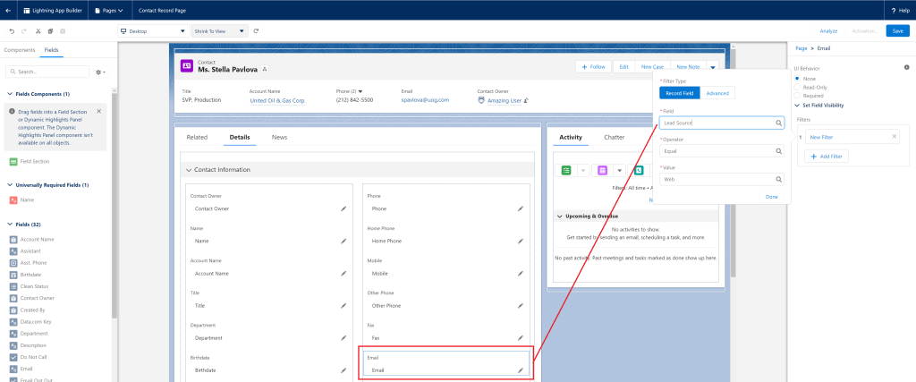Image resolution: width=916 pixels, height=382 pixels.
Task: Click the Name field icon under Universally Required Fields
Action: point(13,199)
